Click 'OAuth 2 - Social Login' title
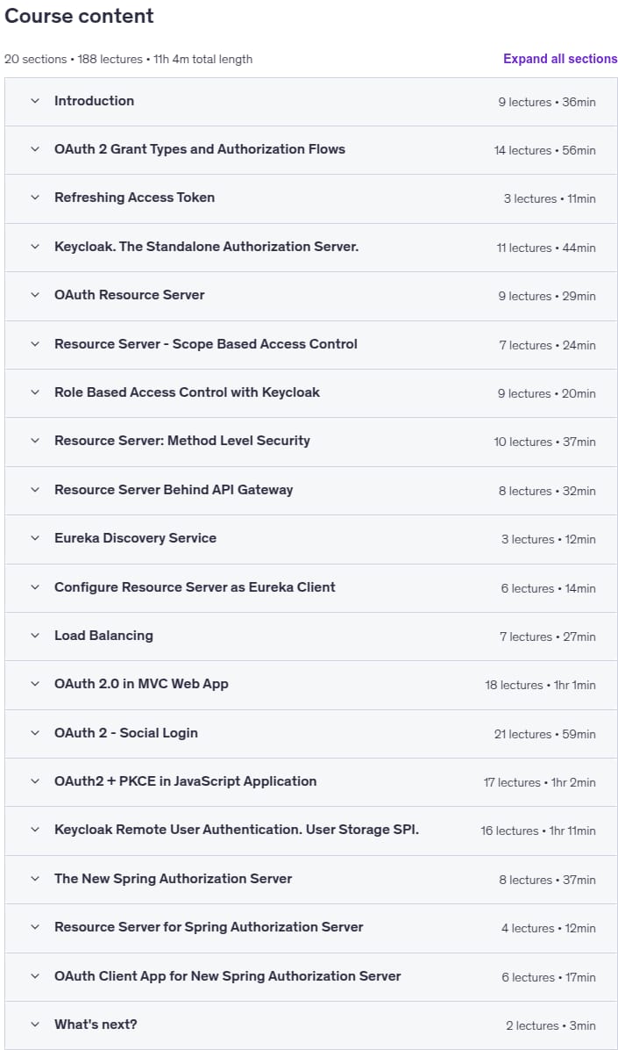This screenshot has width=618, height=1050. coord(125,733)
